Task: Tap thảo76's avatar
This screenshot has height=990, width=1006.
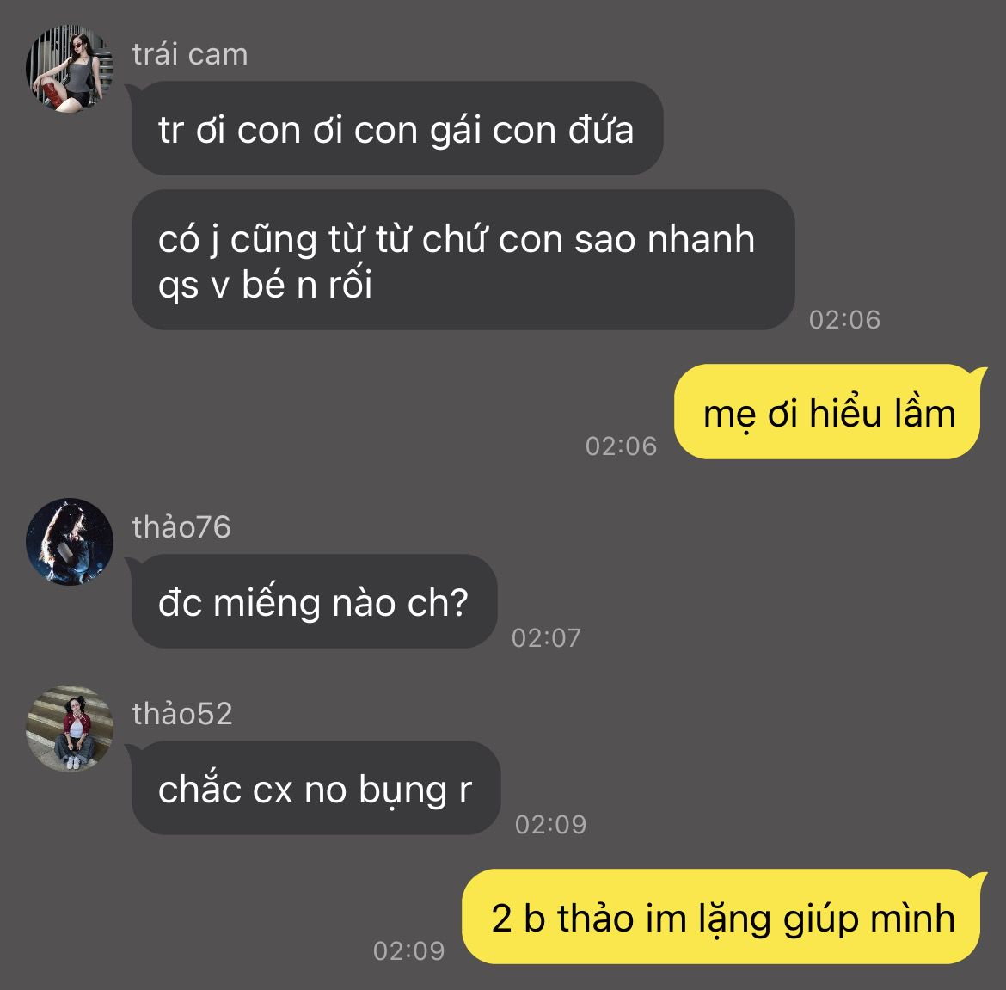Action: pyautogui.click(x=70, y=542)
